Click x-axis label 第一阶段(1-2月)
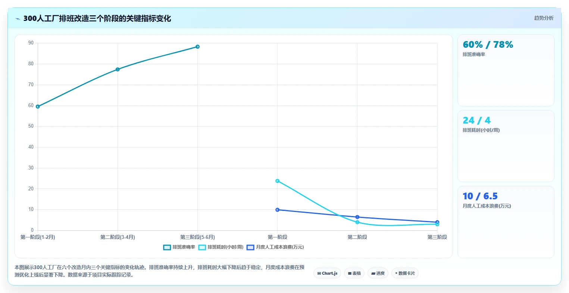569x293 pixels. click(x=38, y=237)
